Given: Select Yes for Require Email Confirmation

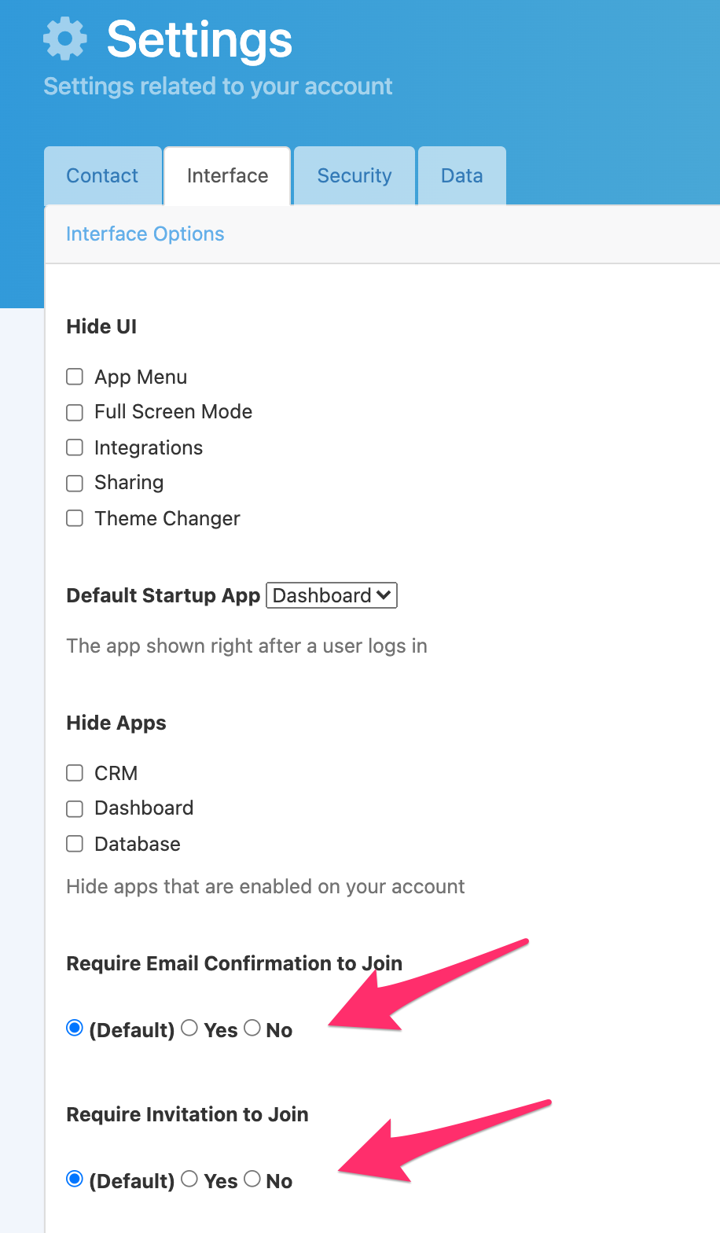Looking at the screenshot, I should pos(189,1028).
